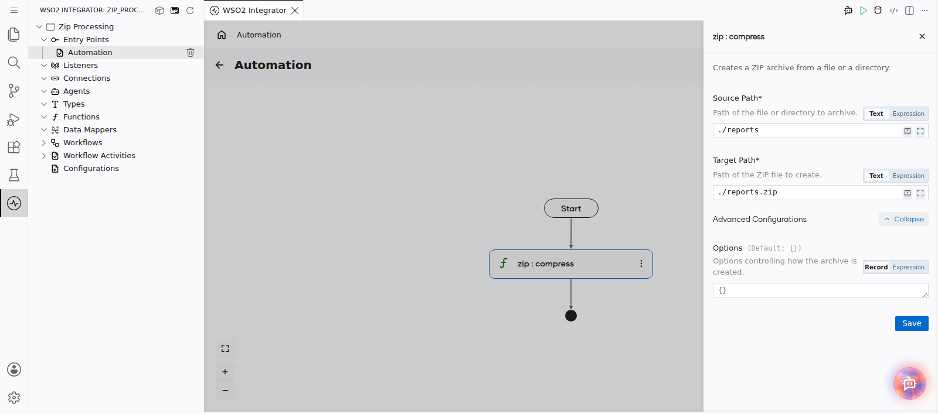Viewport: 938px width, 414px height.
Task: Switch Source Path to Text mode
Action: pyautogui.click(x=876, y=114)
